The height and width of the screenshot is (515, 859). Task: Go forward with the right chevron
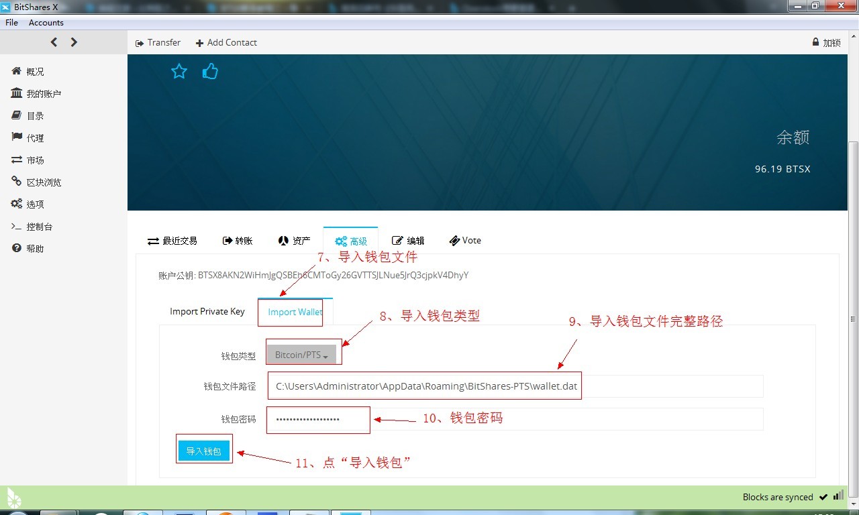coord(74,42)
